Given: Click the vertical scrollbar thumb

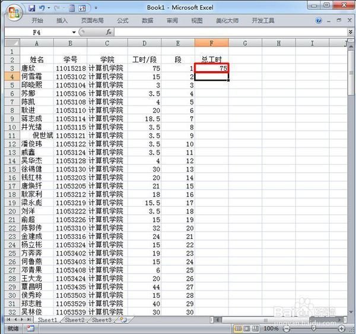Looking at the screenshot, I should coord(351,73).
